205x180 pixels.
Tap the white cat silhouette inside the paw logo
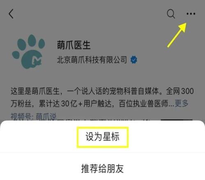click(36, 61)
